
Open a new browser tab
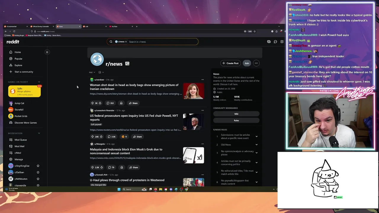coord(136,26)
